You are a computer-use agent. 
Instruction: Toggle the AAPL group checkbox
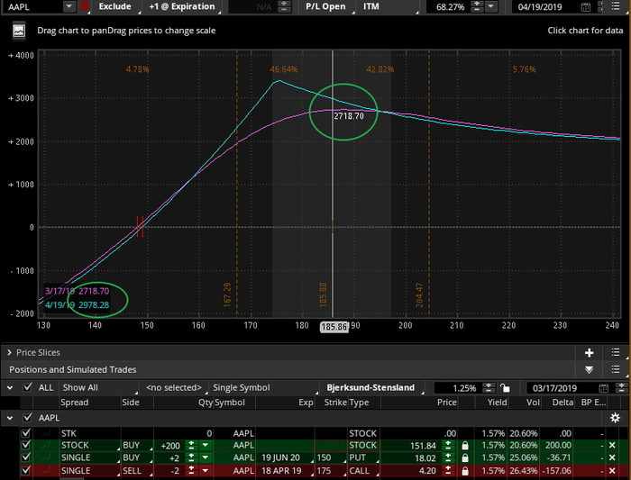coord(27,418)
